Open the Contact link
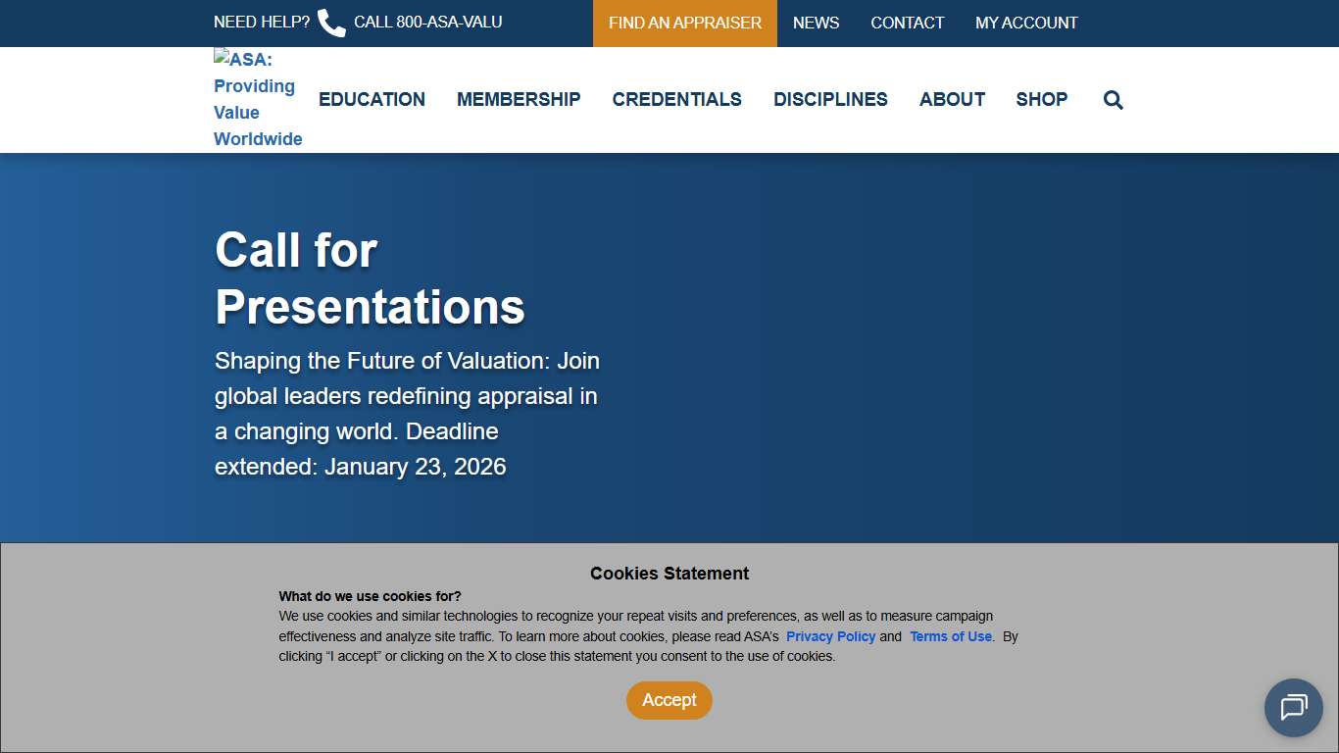This screenshot has width=1339, height=753. click(907, 23)
